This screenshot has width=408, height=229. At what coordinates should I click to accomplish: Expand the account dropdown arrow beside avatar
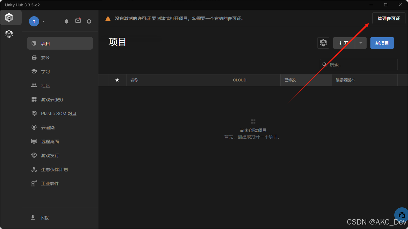pos(44,21)
